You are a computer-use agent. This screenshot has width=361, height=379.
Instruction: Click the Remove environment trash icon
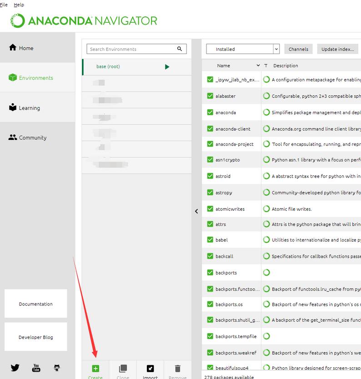pos(177,369)
